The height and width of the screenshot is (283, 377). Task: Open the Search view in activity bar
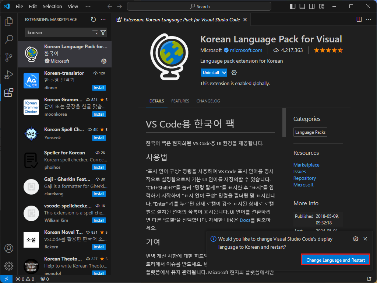click(x=9, y=39)
